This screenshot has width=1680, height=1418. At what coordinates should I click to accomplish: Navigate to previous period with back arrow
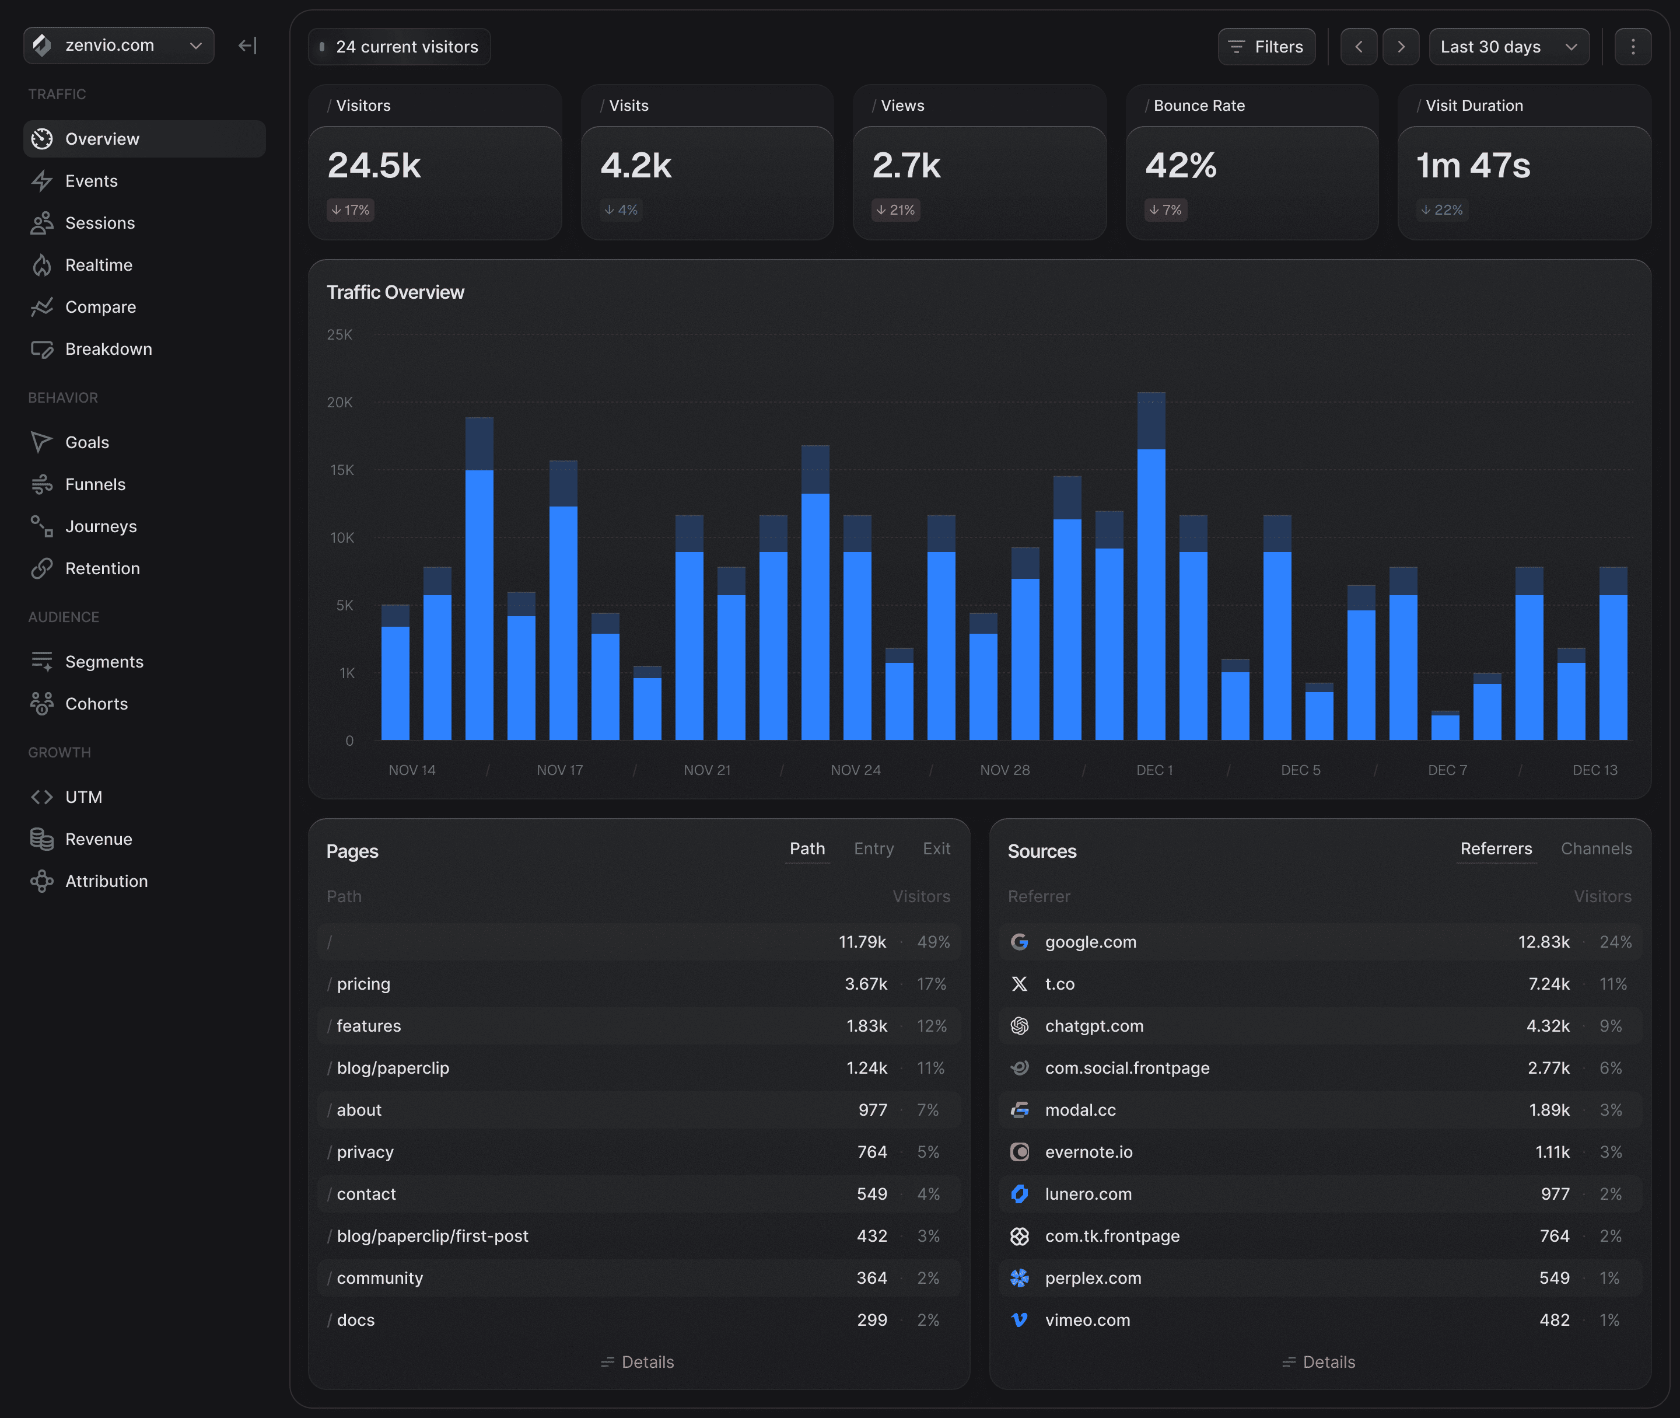click(1359, 46)
